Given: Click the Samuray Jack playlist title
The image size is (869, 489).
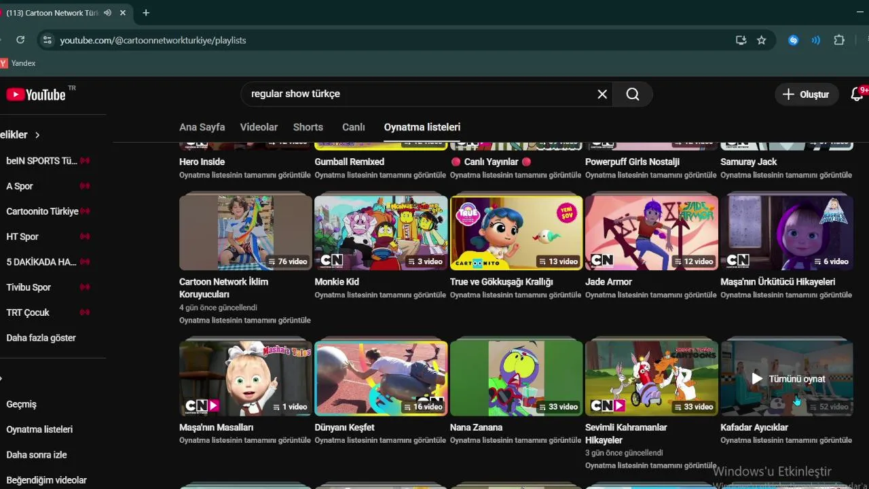Looking at the screenshot, I should tap(748, 162).
